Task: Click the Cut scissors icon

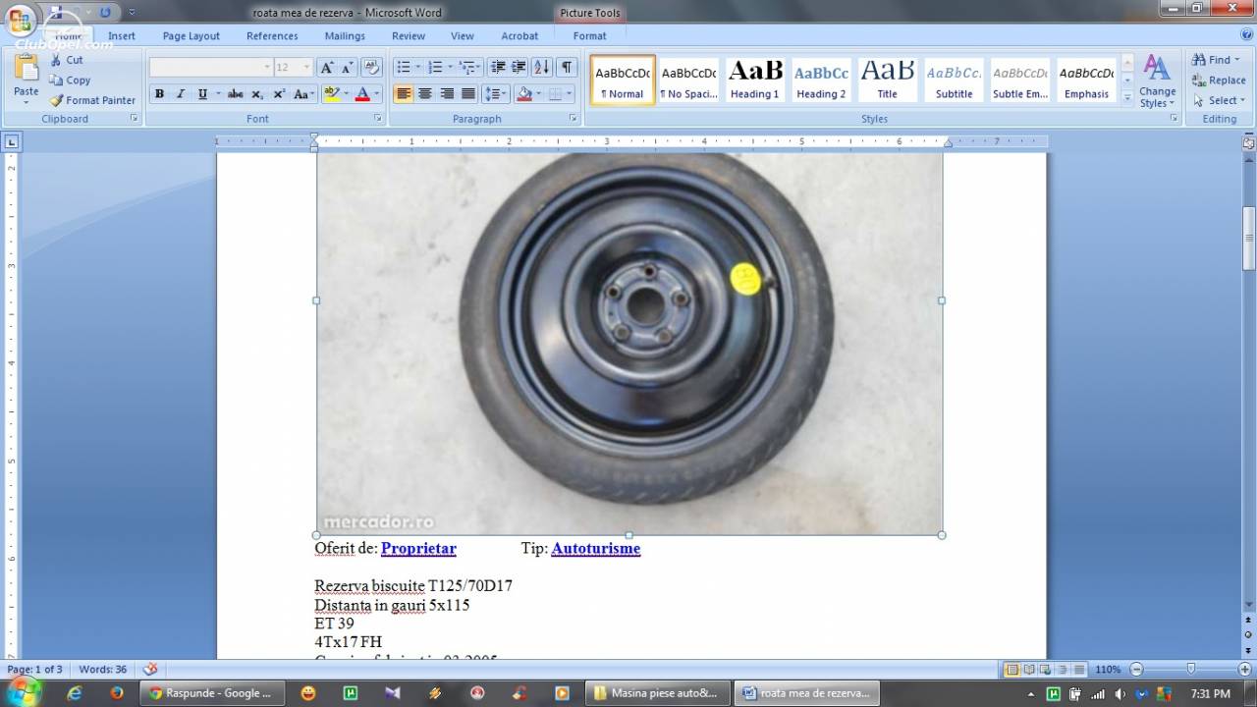Action: pyautogui.click(x=57, y=60)
